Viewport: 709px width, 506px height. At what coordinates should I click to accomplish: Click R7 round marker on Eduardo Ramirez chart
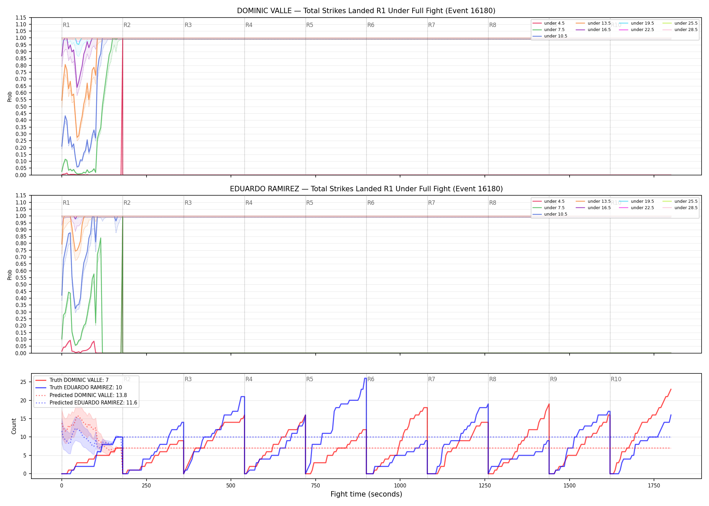click(431, 203)
